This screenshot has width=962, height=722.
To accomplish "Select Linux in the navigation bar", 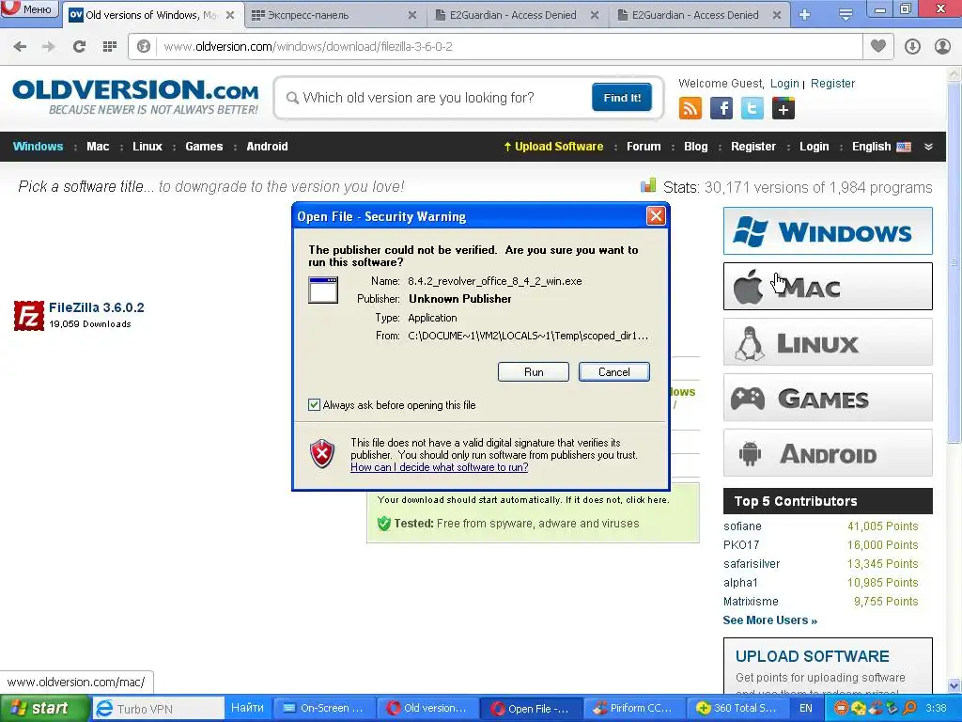I will [147, 147].
